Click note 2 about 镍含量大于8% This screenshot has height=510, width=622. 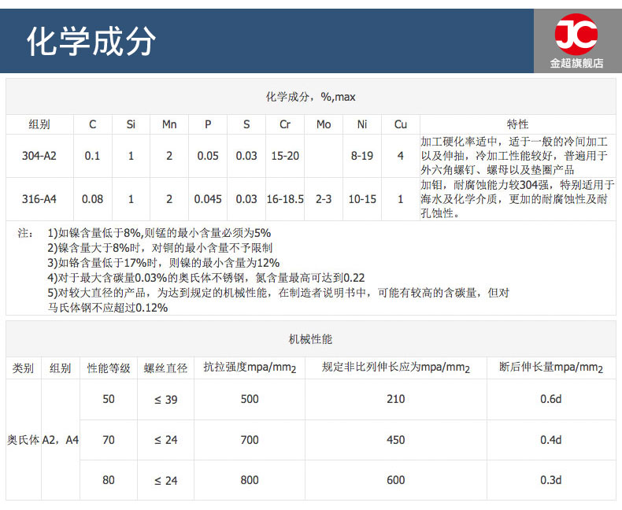160,248
